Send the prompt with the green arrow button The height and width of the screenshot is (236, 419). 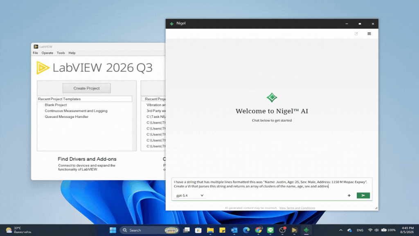[x=363, y=195]
